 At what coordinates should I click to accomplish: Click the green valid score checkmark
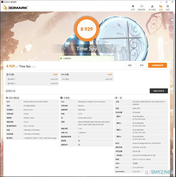(x=61, y=58)
